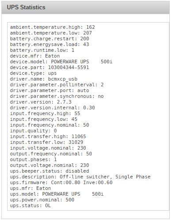
Task: Click the driver.version: 2.7.3 line
Action: point(41,102)
